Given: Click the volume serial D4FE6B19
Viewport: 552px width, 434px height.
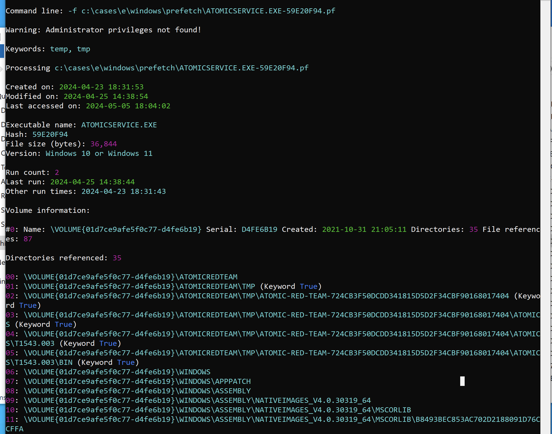Looking at the screenshot, I should pyautogui.click(x=259, y=229).
